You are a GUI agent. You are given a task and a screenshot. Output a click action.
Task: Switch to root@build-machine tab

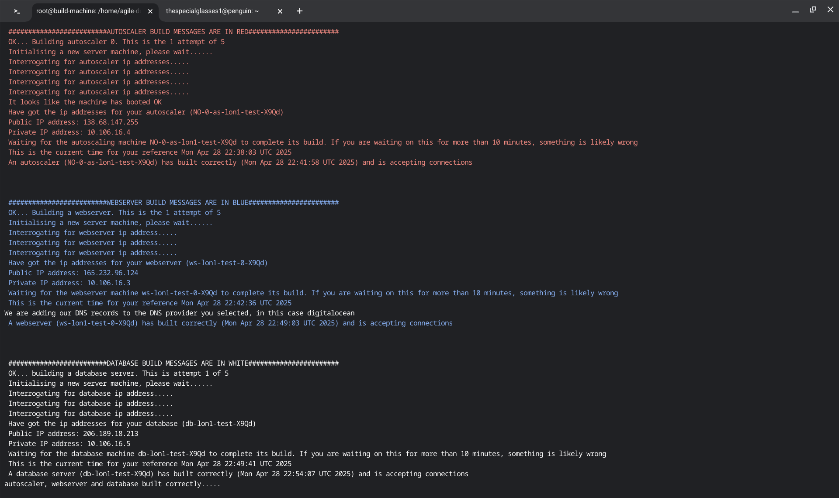[x=87, y=11]
